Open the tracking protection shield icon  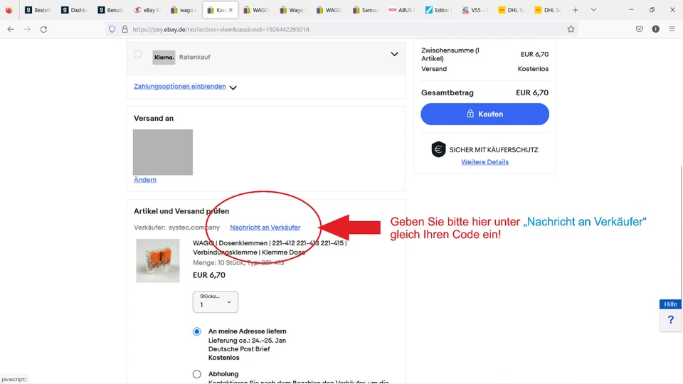click(x=112, y=29)
